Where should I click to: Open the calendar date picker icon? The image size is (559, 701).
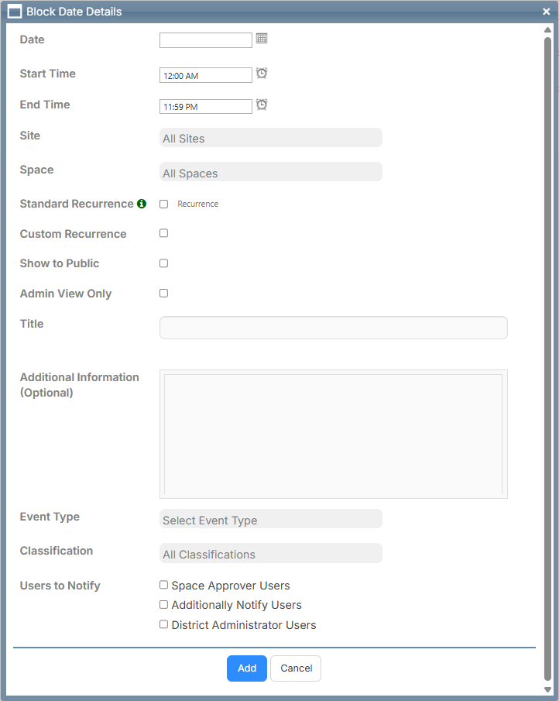(x=262, y=39)
